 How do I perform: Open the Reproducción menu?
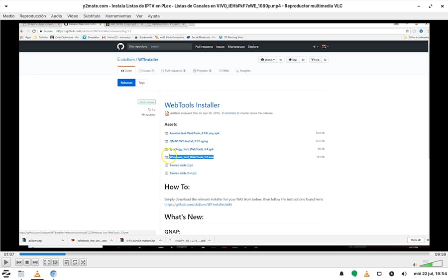tap(32, 16)
